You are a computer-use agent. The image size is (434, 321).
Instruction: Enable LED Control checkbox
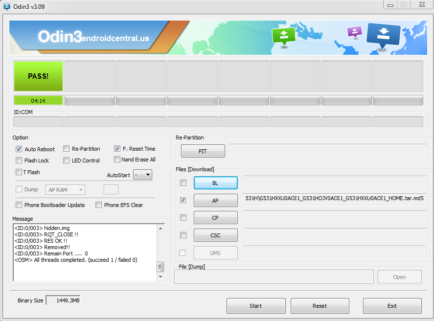(66, 160)
